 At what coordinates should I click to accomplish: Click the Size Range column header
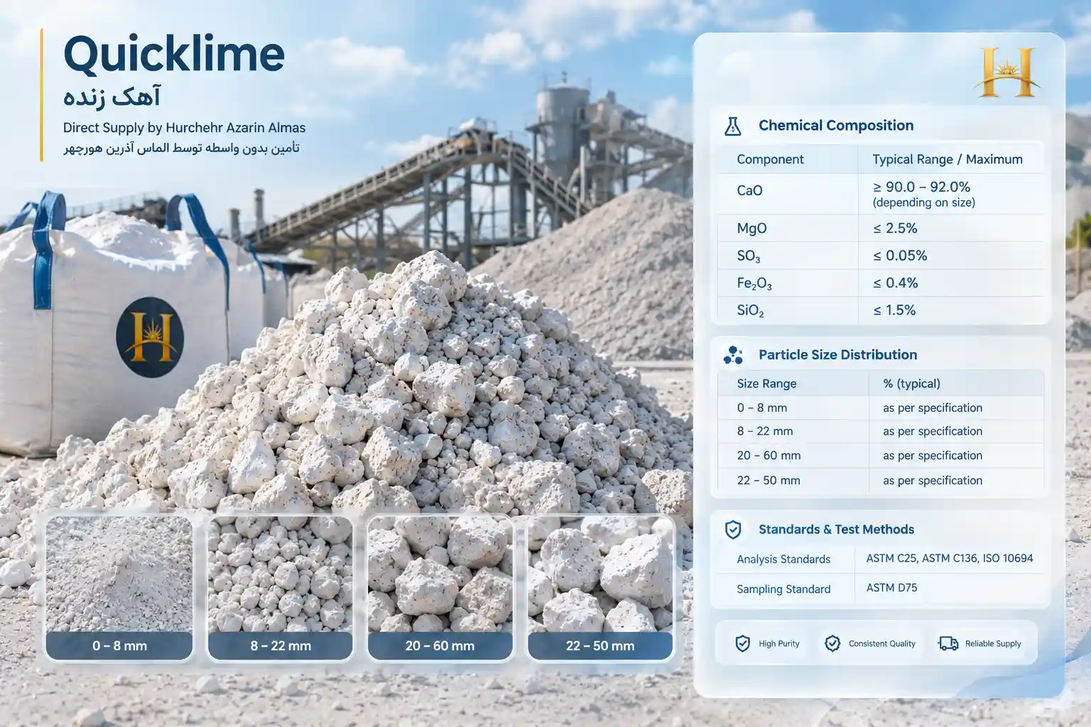[766, 384]
